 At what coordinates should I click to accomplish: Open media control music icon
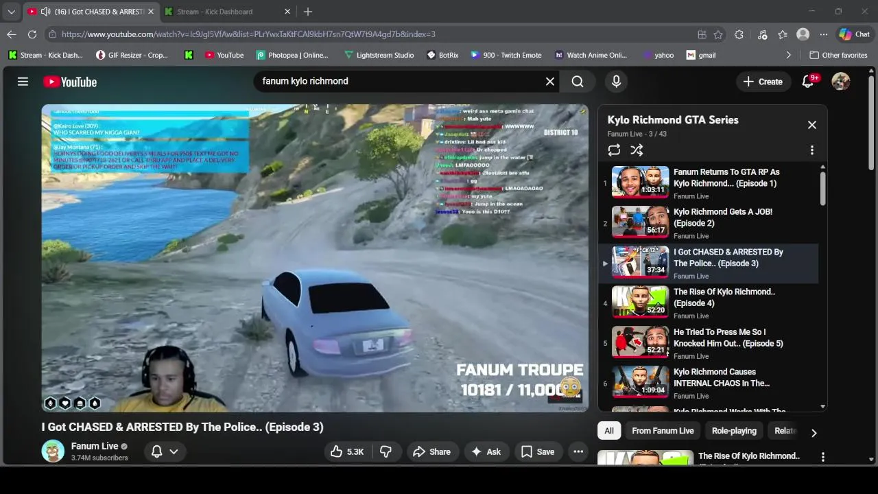(762, 34)
